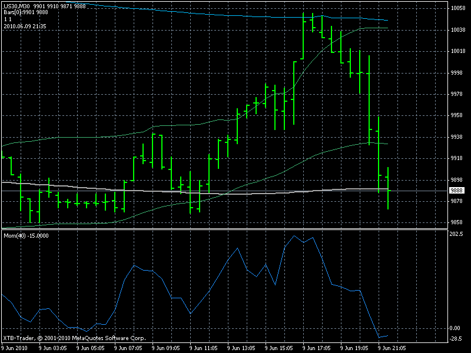
Task: Click the Mom(40) -15.0000 indicator label
Action: coord(26,236)
